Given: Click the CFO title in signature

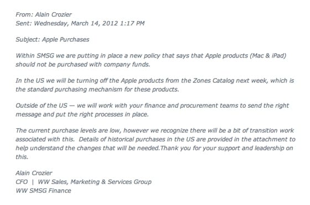Looking at the screenshot, I should click(22, 182).
